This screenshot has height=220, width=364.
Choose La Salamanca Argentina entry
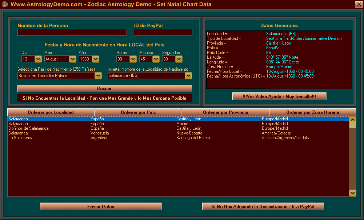pos(109,138)
